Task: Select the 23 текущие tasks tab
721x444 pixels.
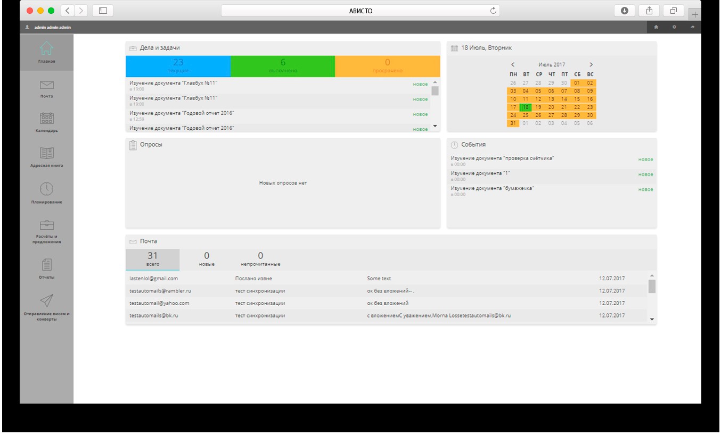Action: 178,66
